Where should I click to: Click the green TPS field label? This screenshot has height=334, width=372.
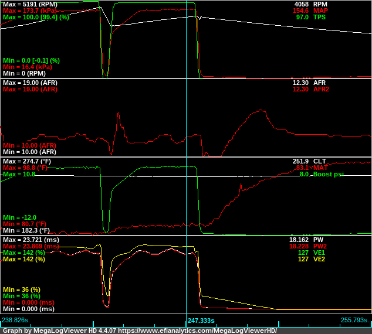[320, 18]
